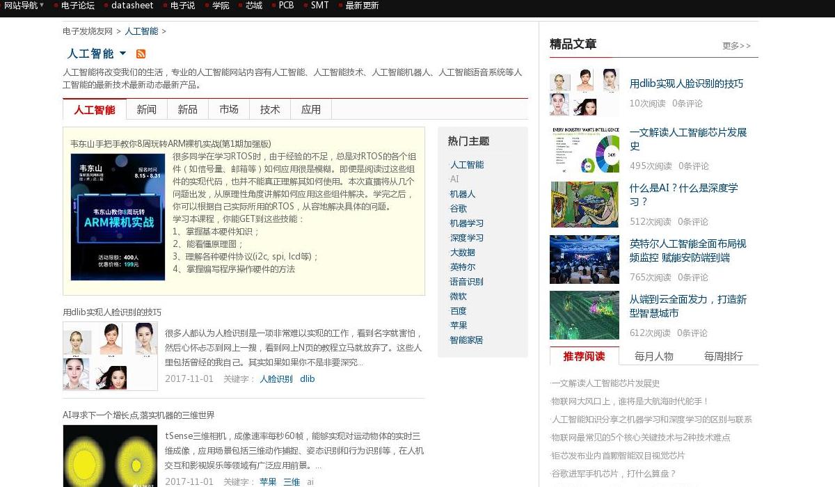Screen dimensions: 835x487
Task: Go to 电子发烧友网 breadcrumb link
Action: click(x=88, y=31)
